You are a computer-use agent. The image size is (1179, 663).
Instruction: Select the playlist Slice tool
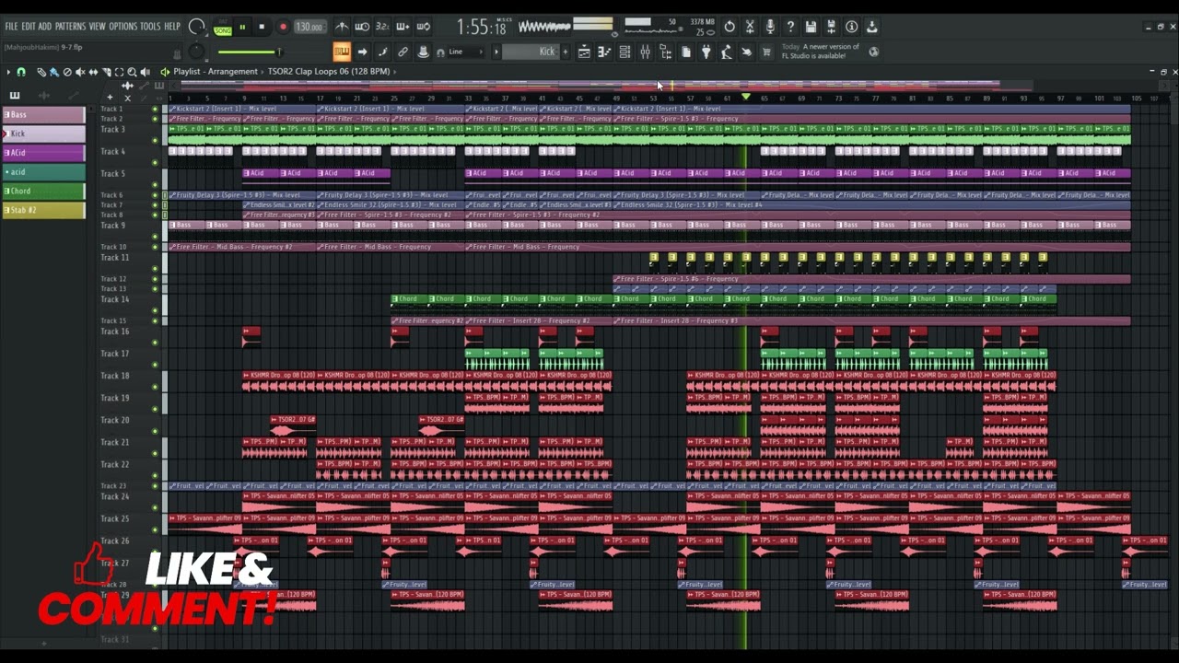(106, 72)
